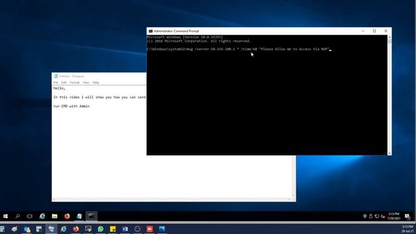416x234 pixels.
Task: Open Task View on the inner taskbar
Action: tap(29, 216)
